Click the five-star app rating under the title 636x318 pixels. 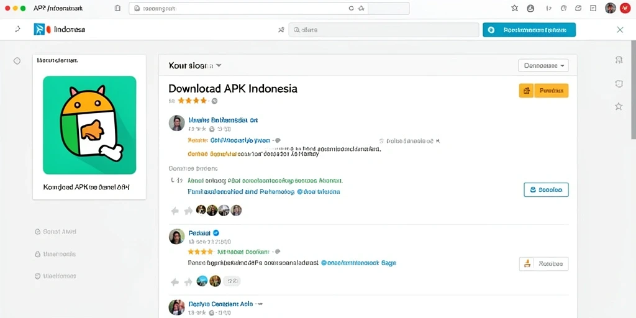(193, 101)
